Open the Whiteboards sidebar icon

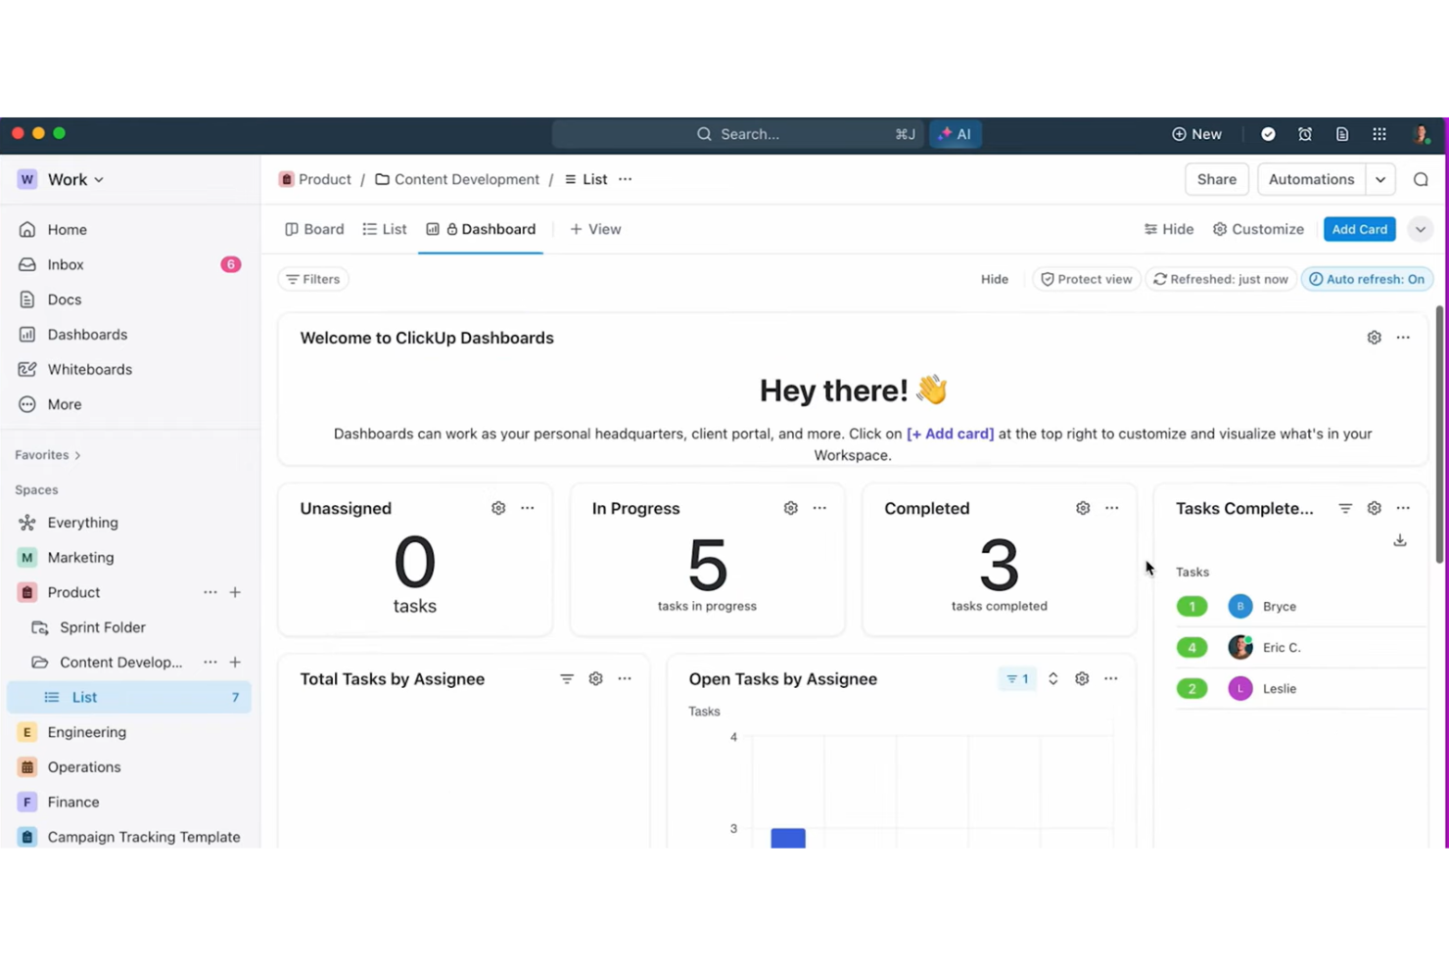coord(26,369)
